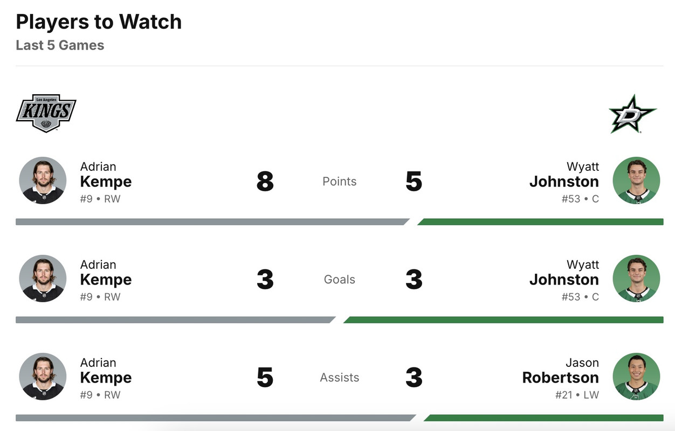675x431 pixels.
Task: Click Adrian Kempe's photo in Goals row
Action: click(43, 279)
